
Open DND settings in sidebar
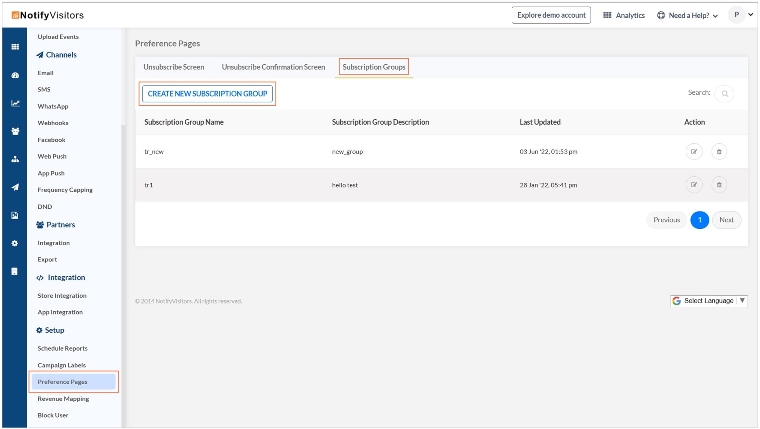pyautogui.click(x=45, y=207)
